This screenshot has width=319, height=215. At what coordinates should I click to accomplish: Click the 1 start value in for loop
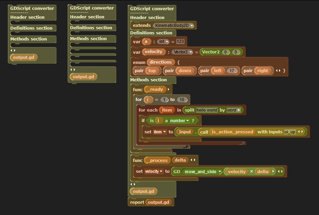pyautogui.click(x=164, y=100)
